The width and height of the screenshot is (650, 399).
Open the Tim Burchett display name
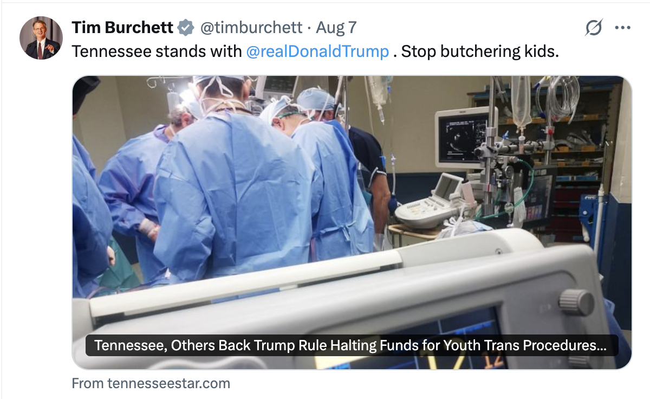coord(123,27)
